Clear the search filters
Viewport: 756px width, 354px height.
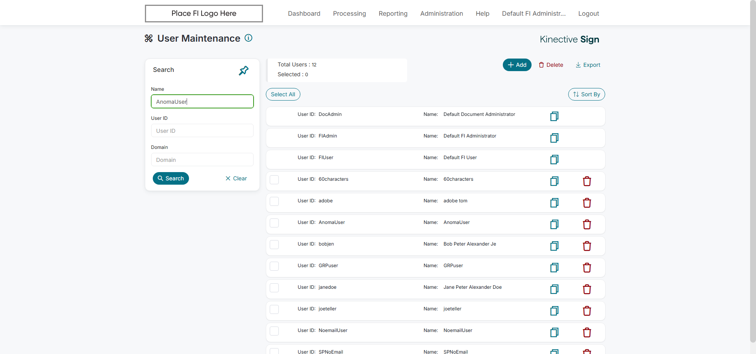(x=236, y=178)
